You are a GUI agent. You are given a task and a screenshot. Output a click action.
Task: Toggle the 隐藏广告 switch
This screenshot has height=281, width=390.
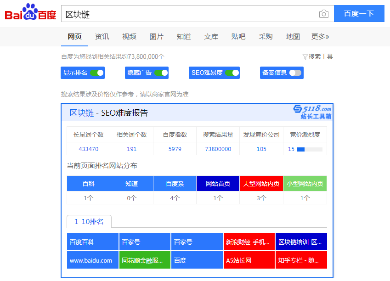click(x=161, y=73)
